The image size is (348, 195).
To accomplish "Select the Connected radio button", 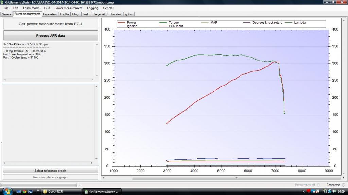I will click(x=343, y=185).
